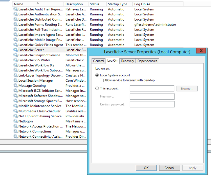This screenshot has height=176, width=211.
Task: Click gfleschdemo\administrator log on cell
Action: pos(155,24)
